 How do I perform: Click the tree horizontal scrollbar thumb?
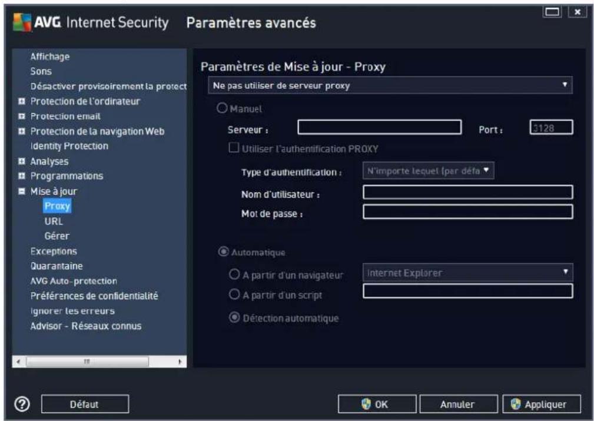[x=87, y=362]
